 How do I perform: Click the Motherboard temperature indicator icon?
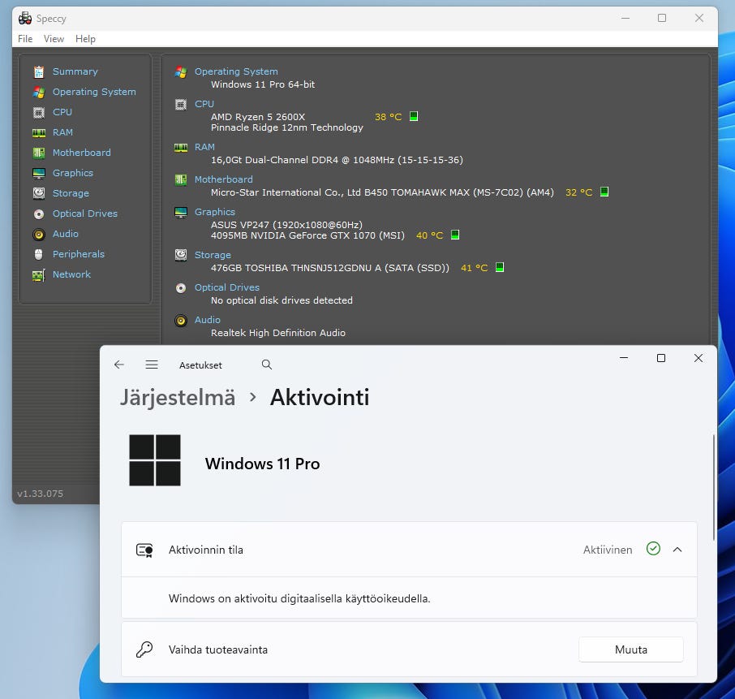click(x=604, y=192)
